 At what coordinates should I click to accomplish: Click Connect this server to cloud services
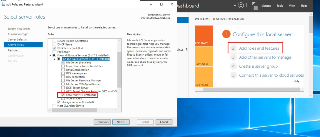click(x=272, y=75)
